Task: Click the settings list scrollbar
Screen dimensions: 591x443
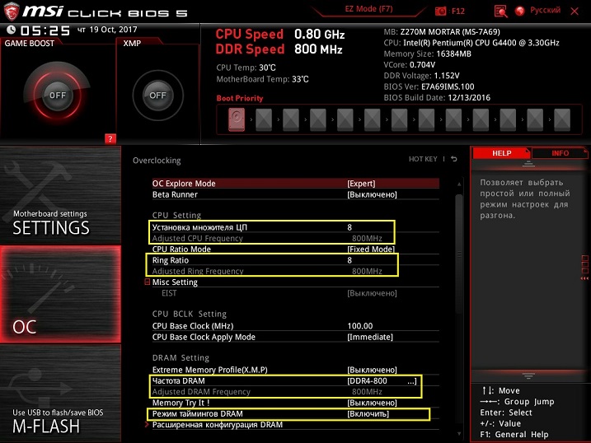Action: (458, 254)
